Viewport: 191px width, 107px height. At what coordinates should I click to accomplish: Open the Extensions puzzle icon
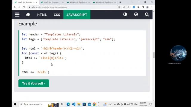click(x=138, y=7)
